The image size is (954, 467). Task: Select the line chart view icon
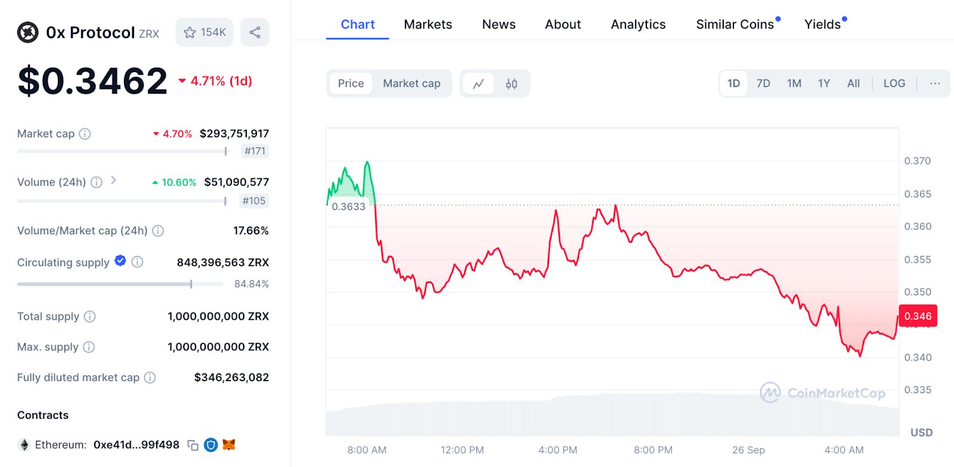pyautogui.click(x=478, y=84)
